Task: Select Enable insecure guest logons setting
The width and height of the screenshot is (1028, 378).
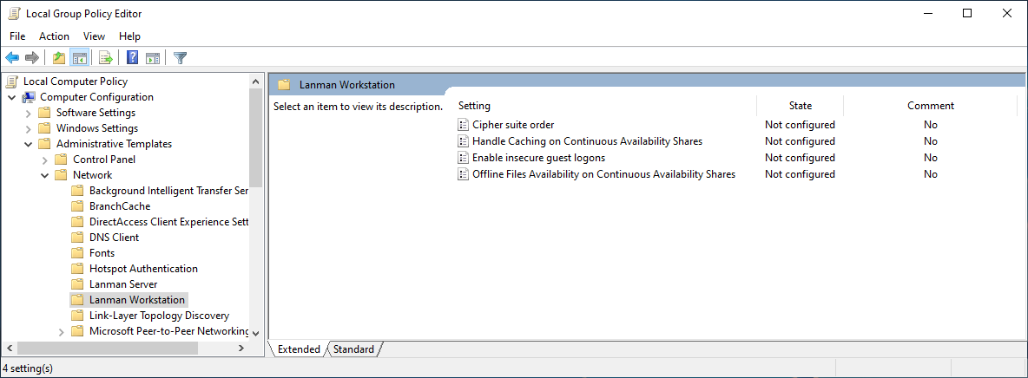Action: 538,158
